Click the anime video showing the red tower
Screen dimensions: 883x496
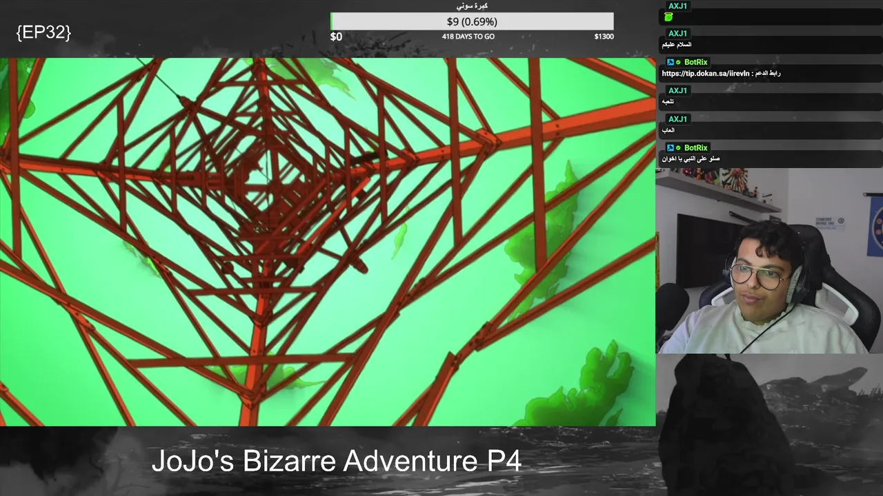point(328,242)
